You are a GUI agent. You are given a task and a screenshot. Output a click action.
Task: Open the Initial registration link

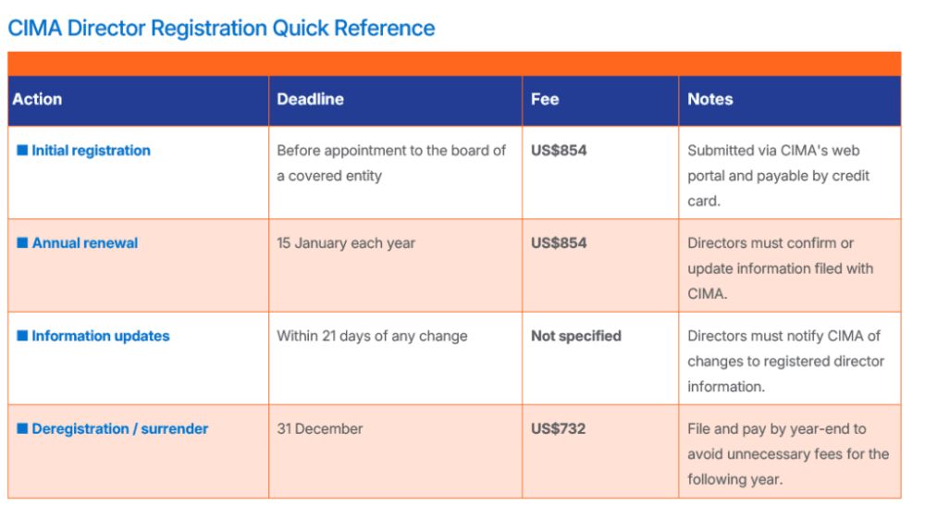pos(91,151)
